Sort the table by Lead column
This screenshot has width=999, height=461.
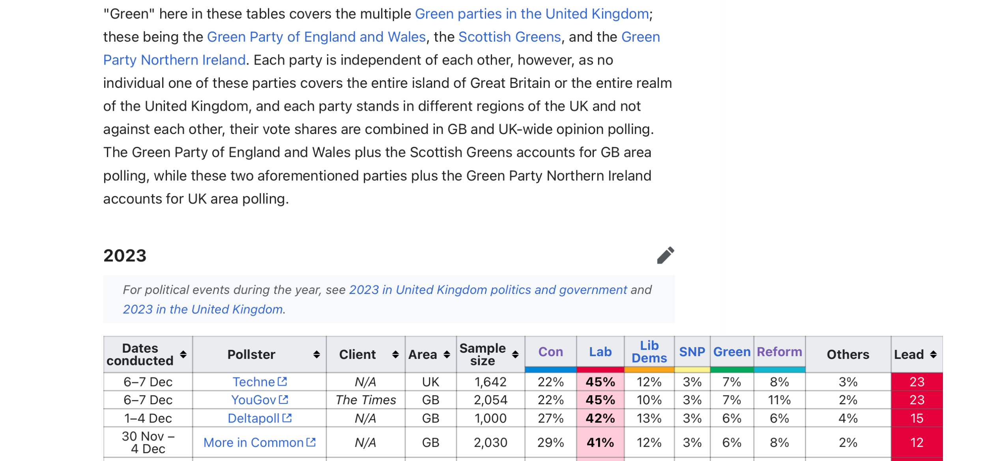[933, 354]
